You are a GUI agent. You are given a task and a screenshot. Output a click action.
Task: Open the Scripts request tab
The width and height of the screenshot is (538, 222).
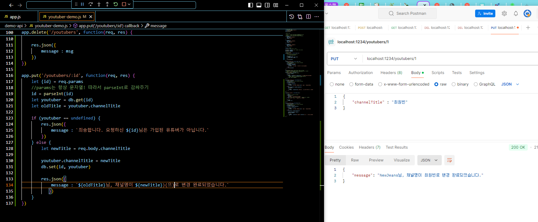click(x=438, y=73)
